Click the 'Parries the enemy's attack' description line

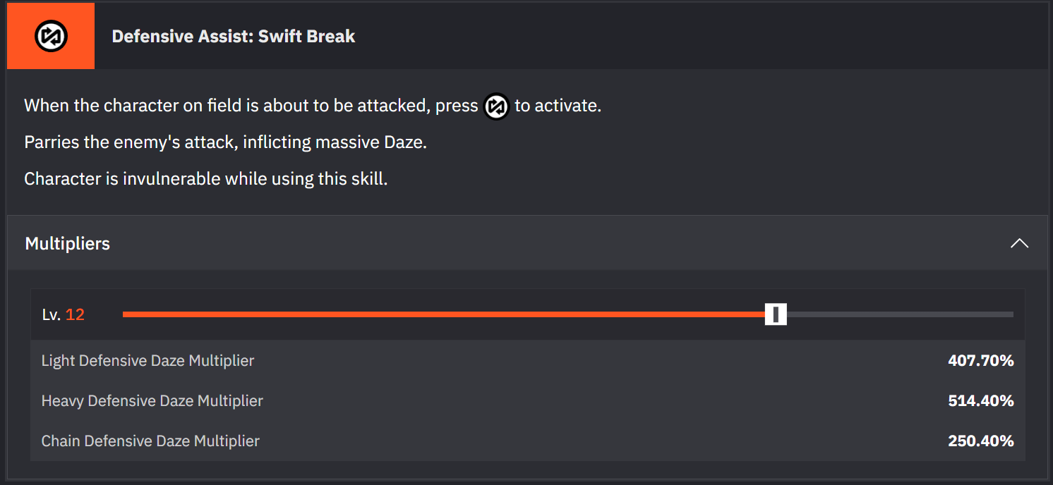click(x=226, y=142)
